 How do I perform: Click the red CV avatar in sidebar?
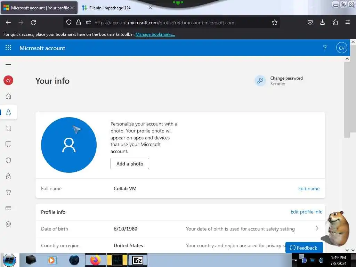[x=8, y=80]
